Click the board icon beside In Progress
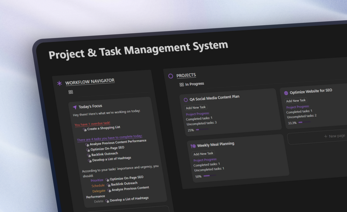The height and width of the screenshot is (212, 347). pos(182,85)
